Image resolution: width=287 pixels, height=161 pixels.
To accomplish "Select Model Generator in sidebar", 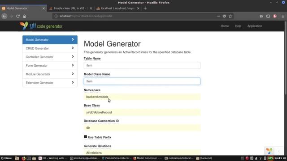I will [50, 40].
